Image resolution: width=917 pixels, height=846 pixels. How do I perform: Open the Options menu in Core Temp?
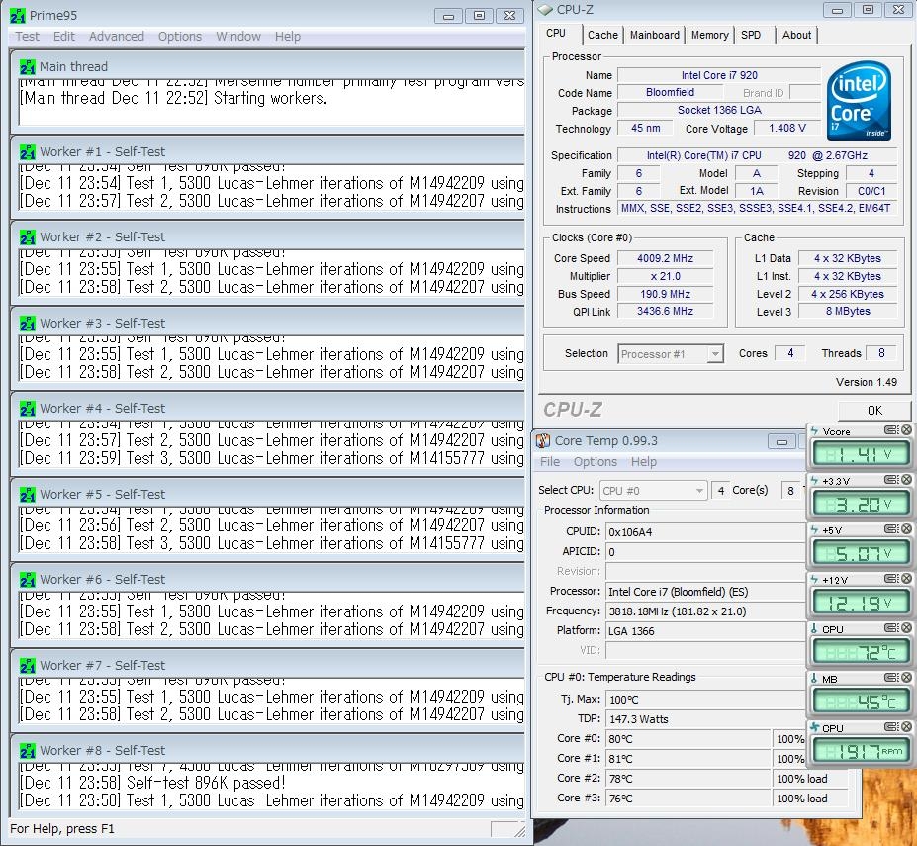595,462
